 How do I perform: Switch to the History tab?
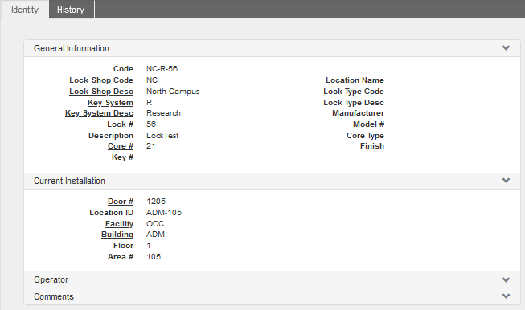(x=71, y=10)
